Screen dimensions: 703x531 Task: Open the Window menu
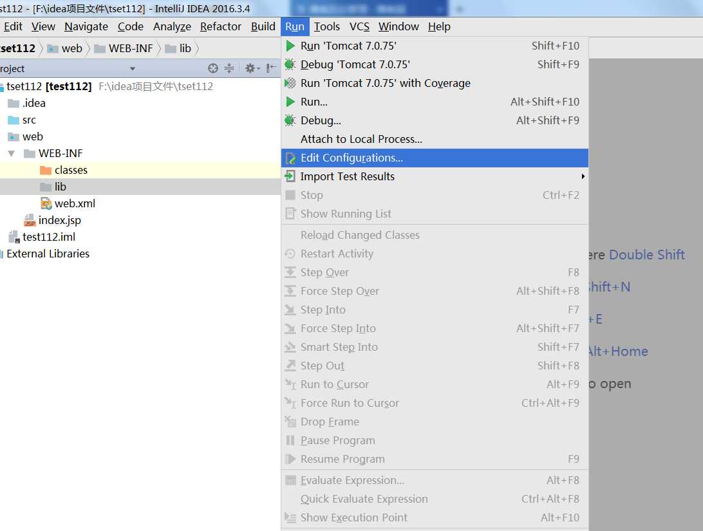coord(398,26)
